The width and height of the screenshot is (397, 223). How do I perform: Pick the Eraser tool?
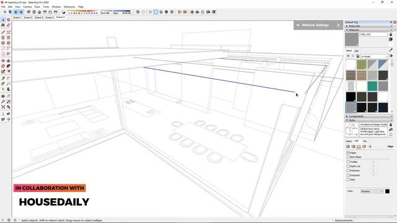point(8,25)
